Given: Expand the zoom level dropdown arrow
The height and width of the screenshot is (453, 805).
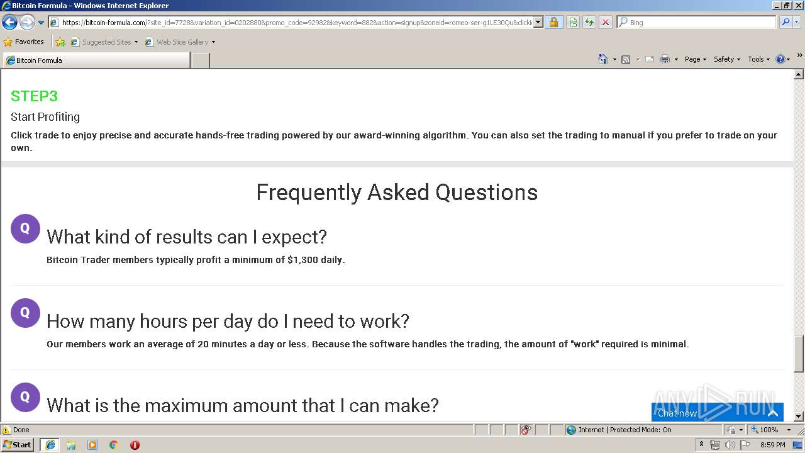Looking at the screenshot, I should coord(789,430).
